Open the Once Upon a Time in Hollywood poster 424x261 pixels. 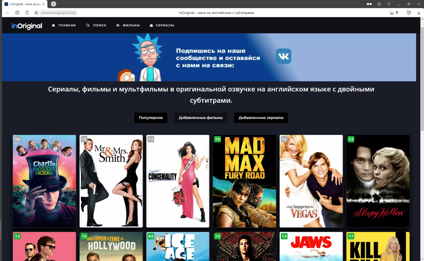point(111,247)
